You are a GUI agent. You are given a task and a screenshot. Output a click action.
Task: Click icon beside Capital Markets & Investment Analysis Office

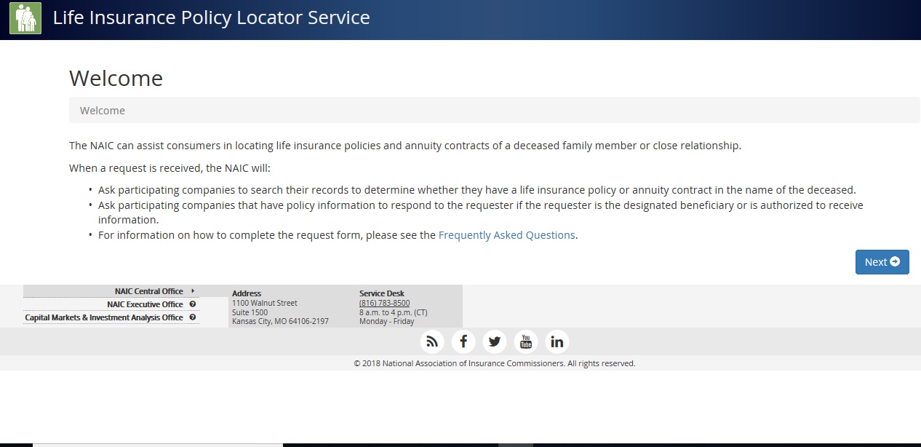click(x=193, y=317)
